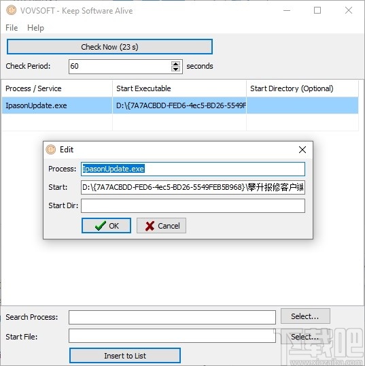Viewport: 365px width, 366px height.
Task: Click the Start File input field
Action: pyautogui.click(x=172, y=335)
